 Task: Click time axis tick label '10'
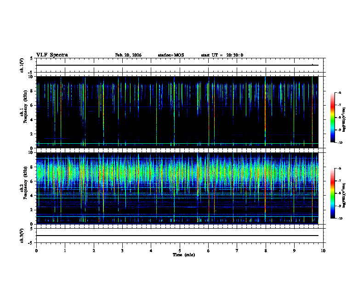coord(323,251)
